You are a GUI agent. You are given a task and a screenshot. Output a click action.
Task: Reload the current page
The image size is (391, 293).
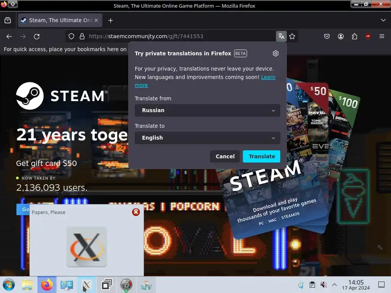[x=37, y=36]
